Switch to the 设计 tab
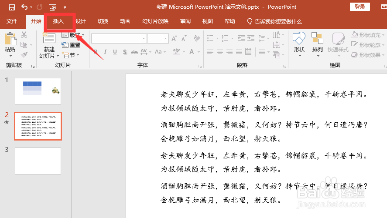387x218 pixels. tap(81, 21)
